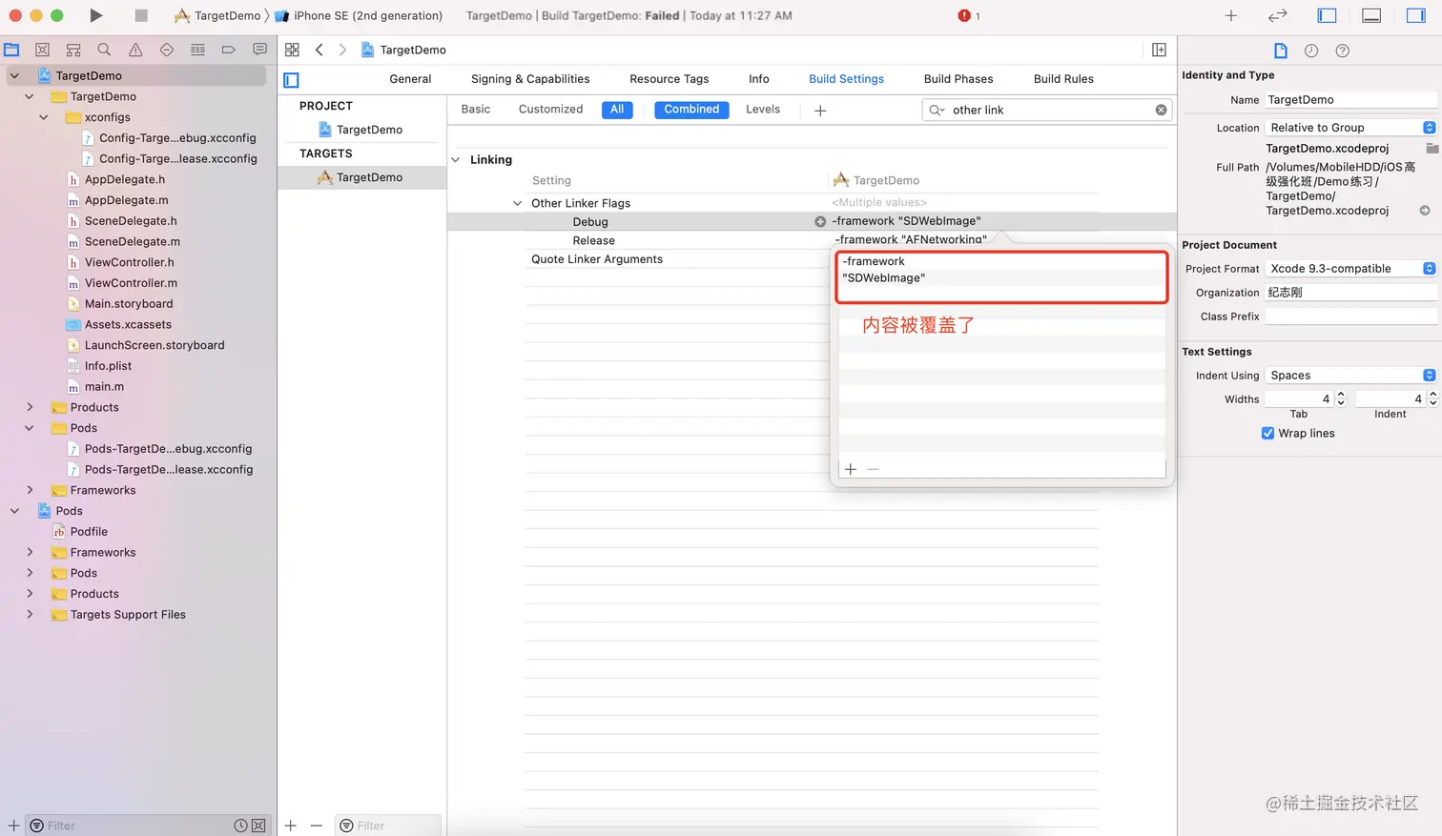Collapse the root TargetDemo project
The height and width of the screenshot is (836, 1442).
[x=14, y=75]
